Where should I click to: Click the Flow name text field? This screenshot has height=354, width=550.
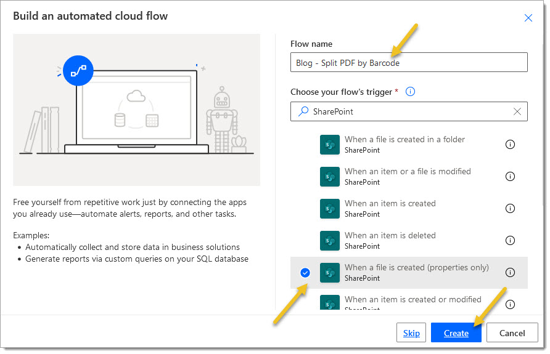(409, 62)
